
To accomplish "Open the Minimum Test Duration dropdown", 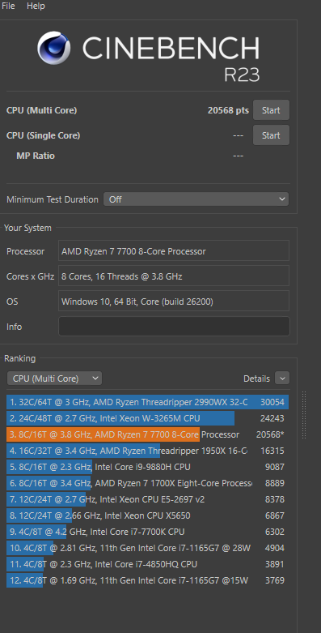I will (196, 199).
